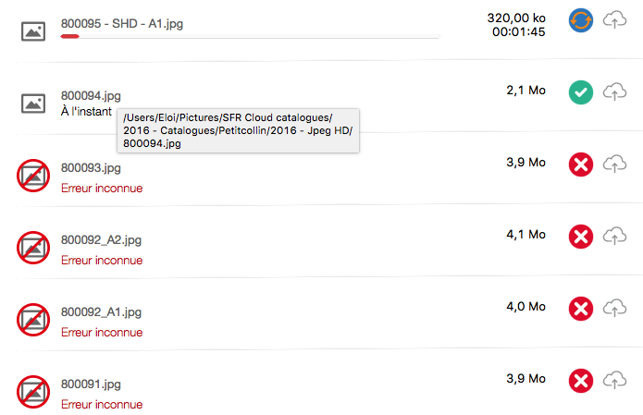Click the orange syncing icon for 800095
This screenshot has width=643, height=415.
point(580,19)
